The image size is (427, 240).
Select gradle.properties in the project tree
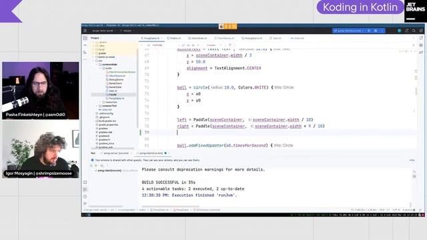coord(107,125)
